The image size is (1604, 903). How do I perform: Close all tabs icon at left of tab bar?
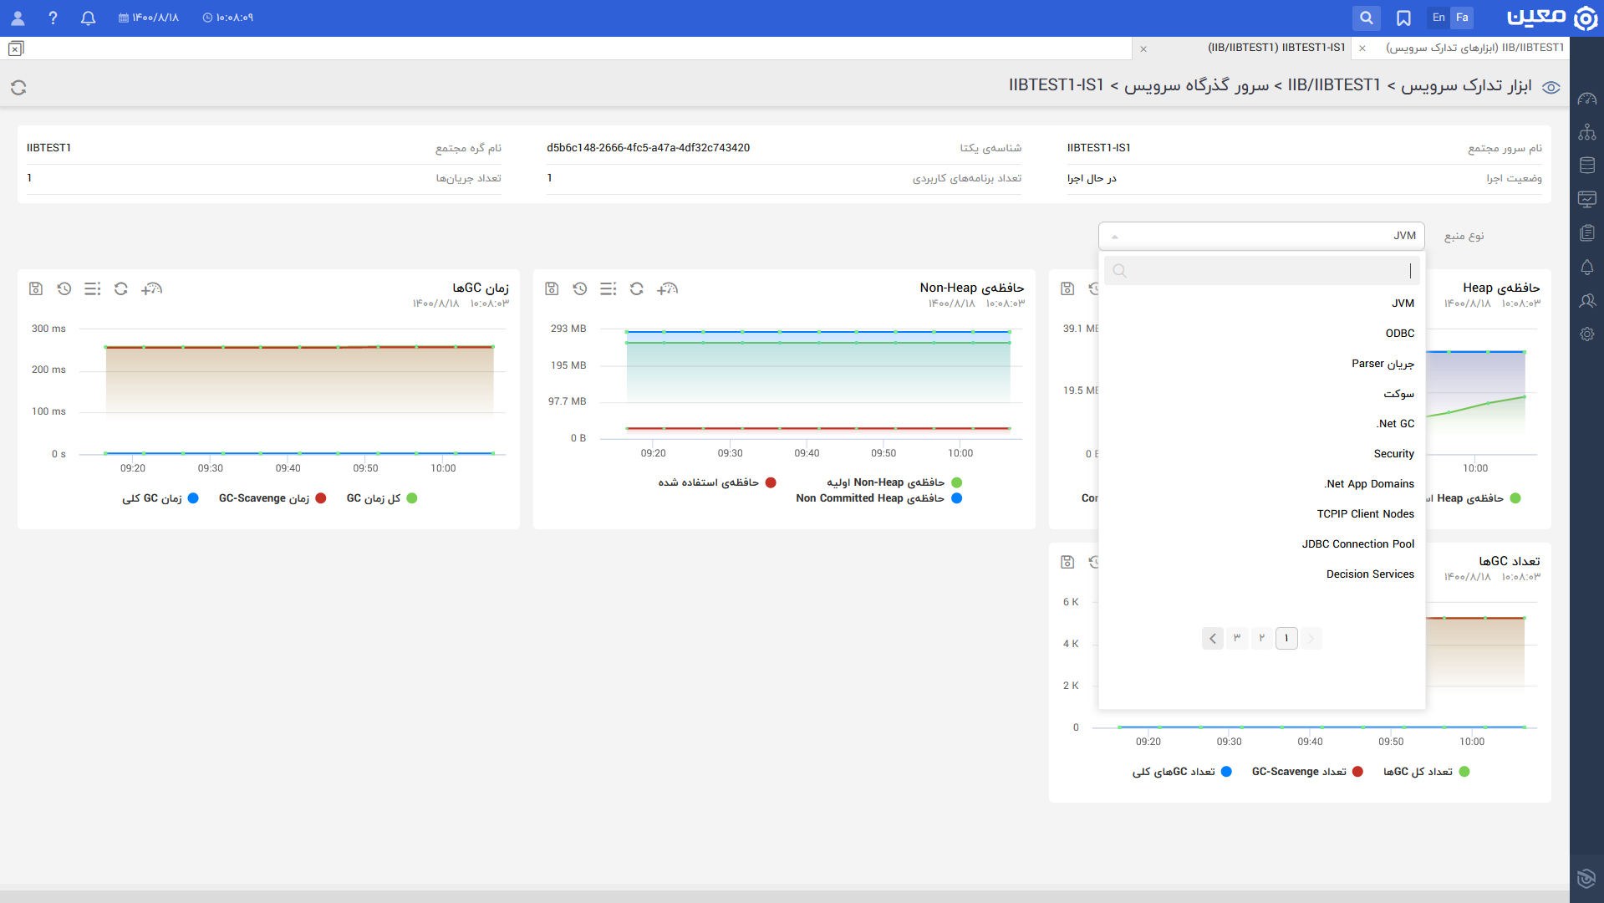(16, 48)
